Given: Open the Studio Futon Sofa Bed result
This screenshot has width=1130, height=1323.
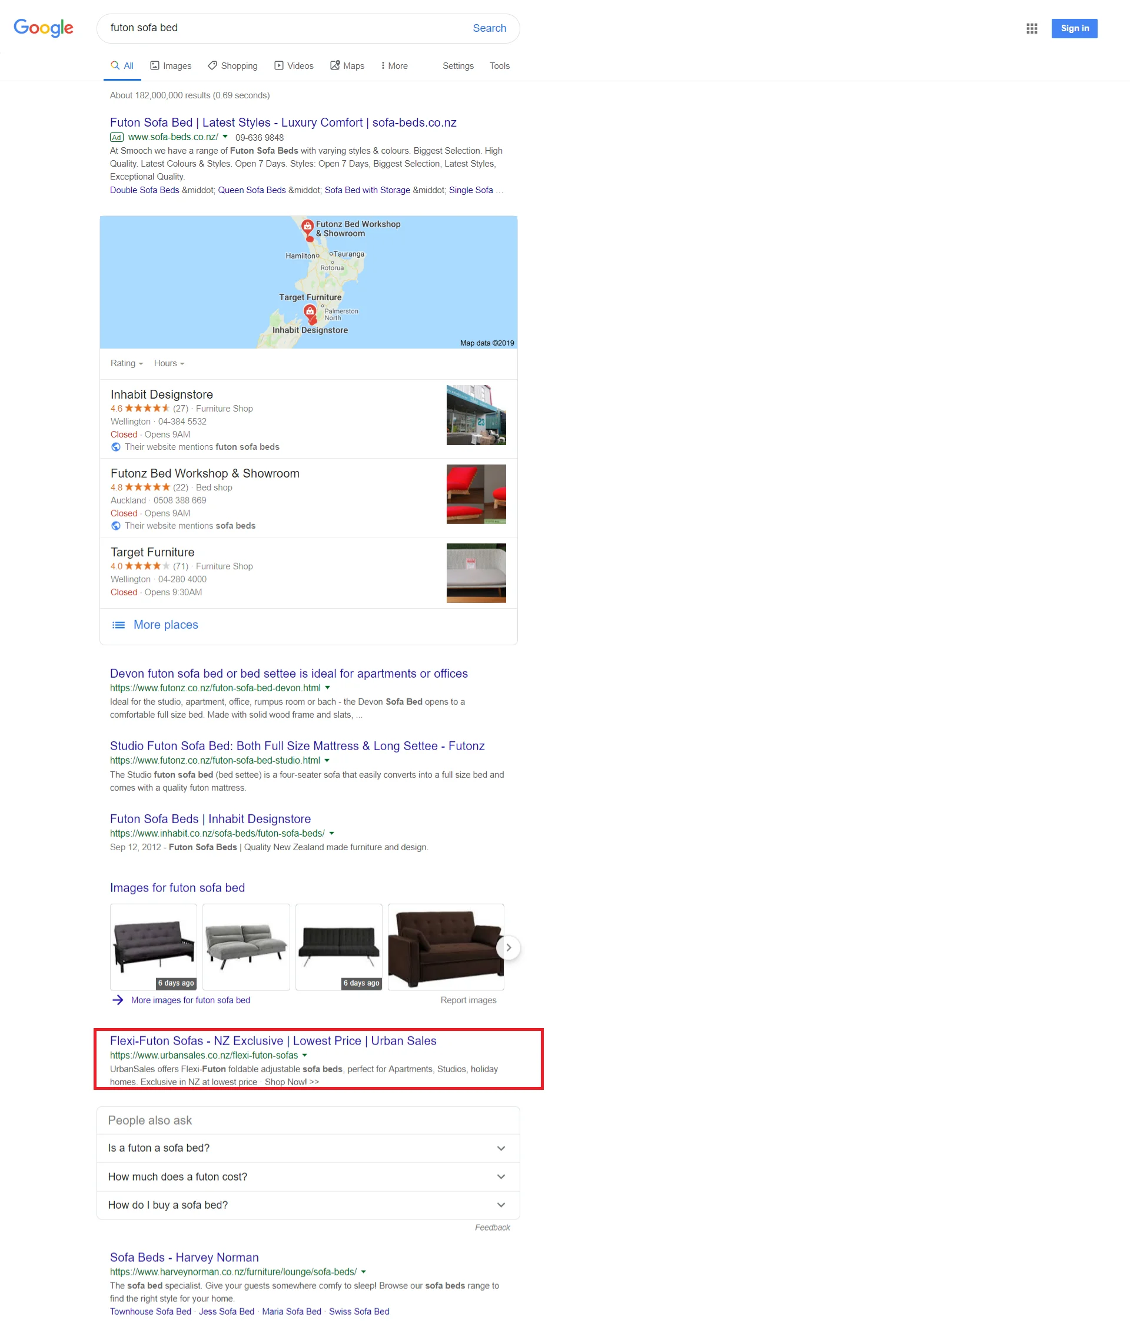Looking at the screenshot, I should 297,746.
